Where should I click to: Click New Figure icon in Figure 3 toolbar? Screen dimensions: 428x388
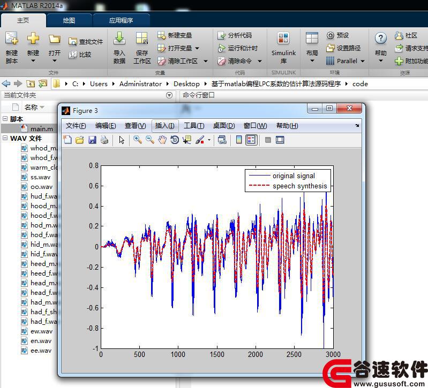(x=67, y=140)
